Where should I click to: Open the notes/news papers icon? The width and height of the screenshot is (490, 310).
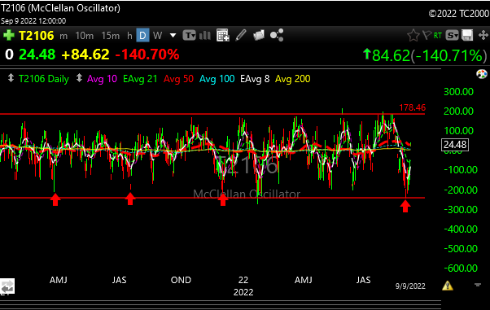[259, 35]
